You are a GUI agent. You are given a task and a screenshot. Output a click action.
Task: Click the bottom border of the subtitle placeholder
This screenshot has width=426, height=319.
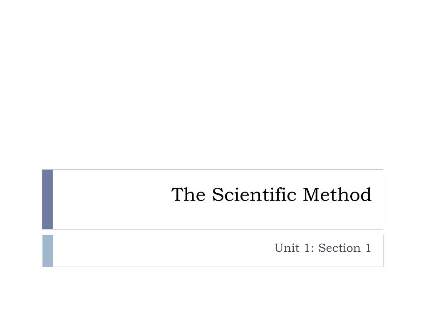point(217,267)
